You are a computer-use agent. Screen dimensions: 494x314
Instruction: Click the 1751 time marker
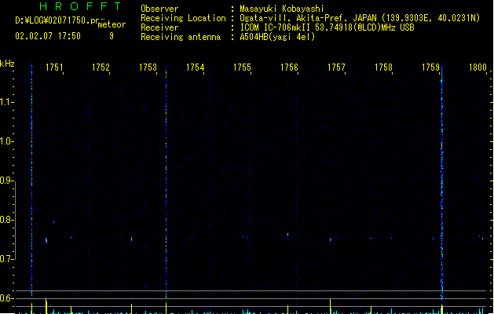[54, 68]
